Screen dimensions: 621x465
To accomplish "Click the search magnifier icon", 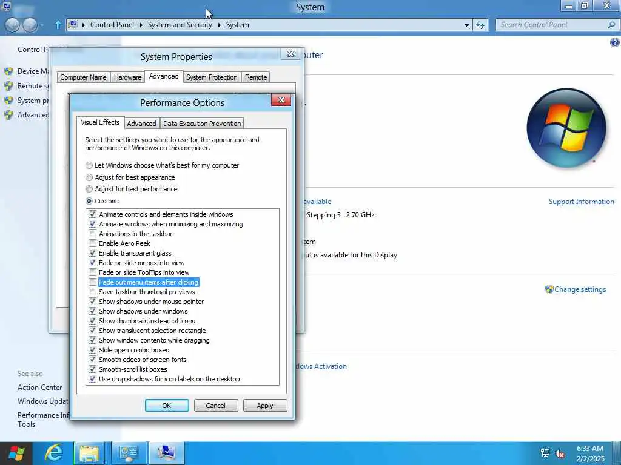I will click(611, 25).
